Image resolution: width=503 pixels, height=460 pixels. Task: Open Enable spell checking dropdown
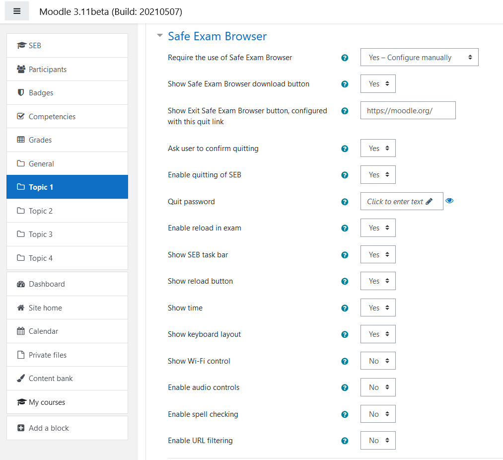pos(378,414)
